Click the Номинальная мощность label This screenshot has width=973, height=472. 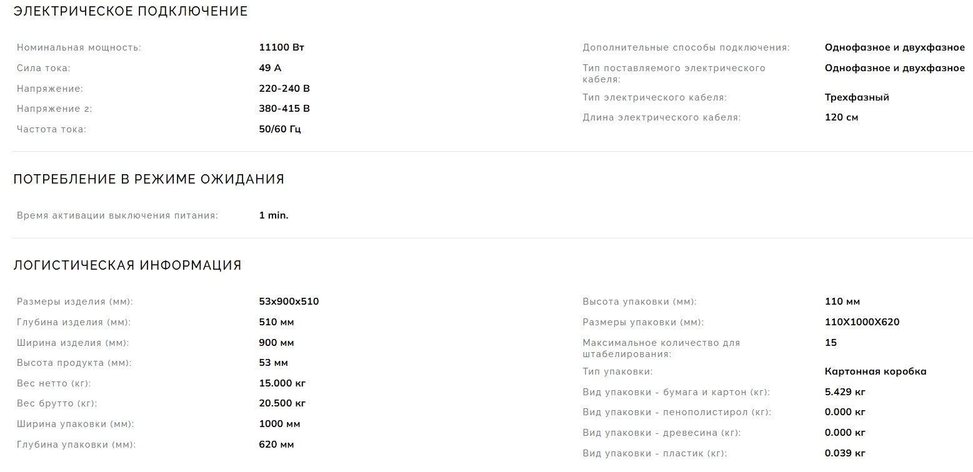point(79,47)
